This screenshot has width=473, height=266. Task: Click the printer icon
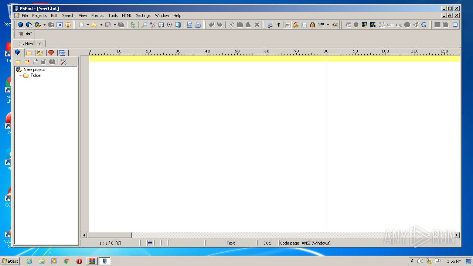point(198,25)
